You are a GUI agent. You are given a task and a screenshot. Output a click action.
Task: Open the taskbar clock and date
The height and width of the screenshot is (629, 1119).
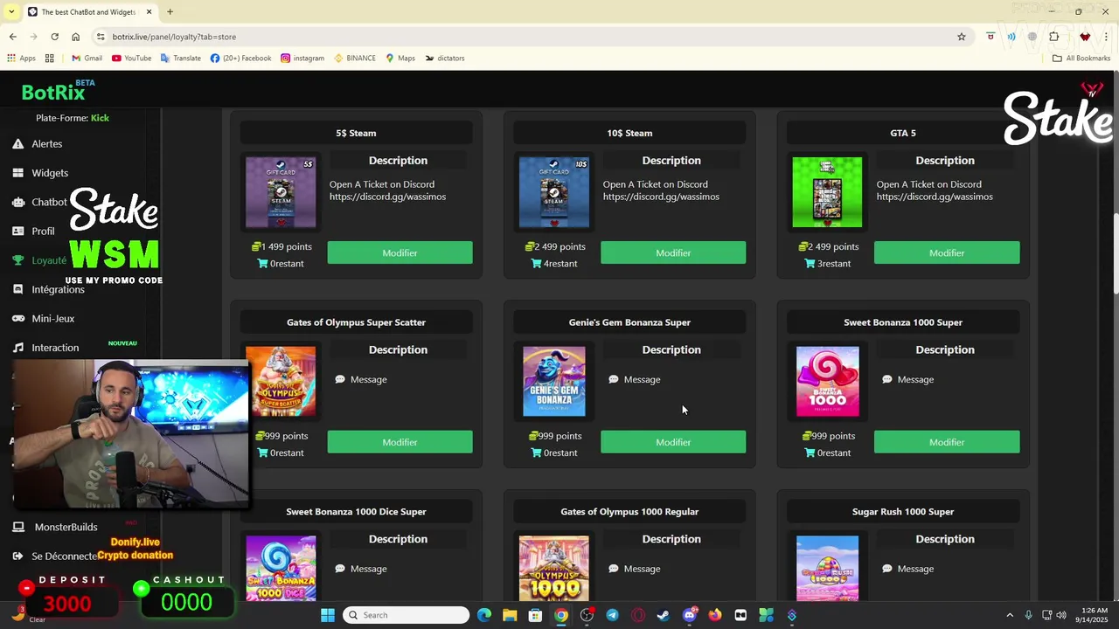[1094, 615]
